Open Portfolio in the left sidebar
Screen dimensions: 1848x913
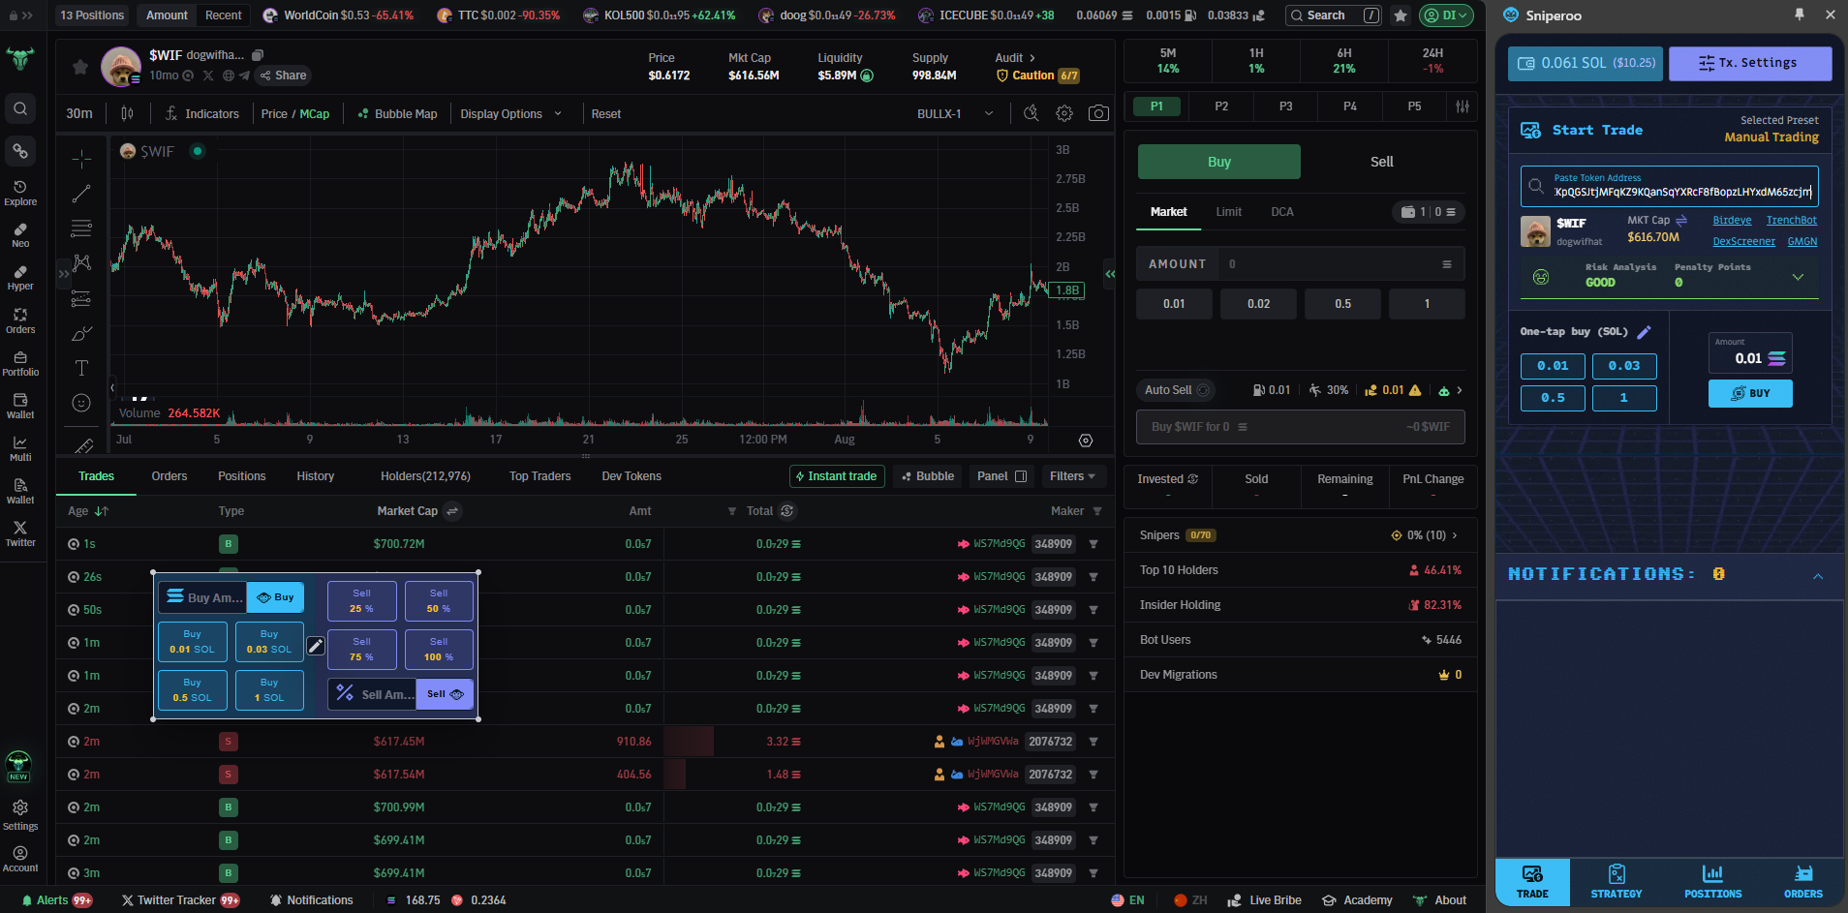(20, 363)
